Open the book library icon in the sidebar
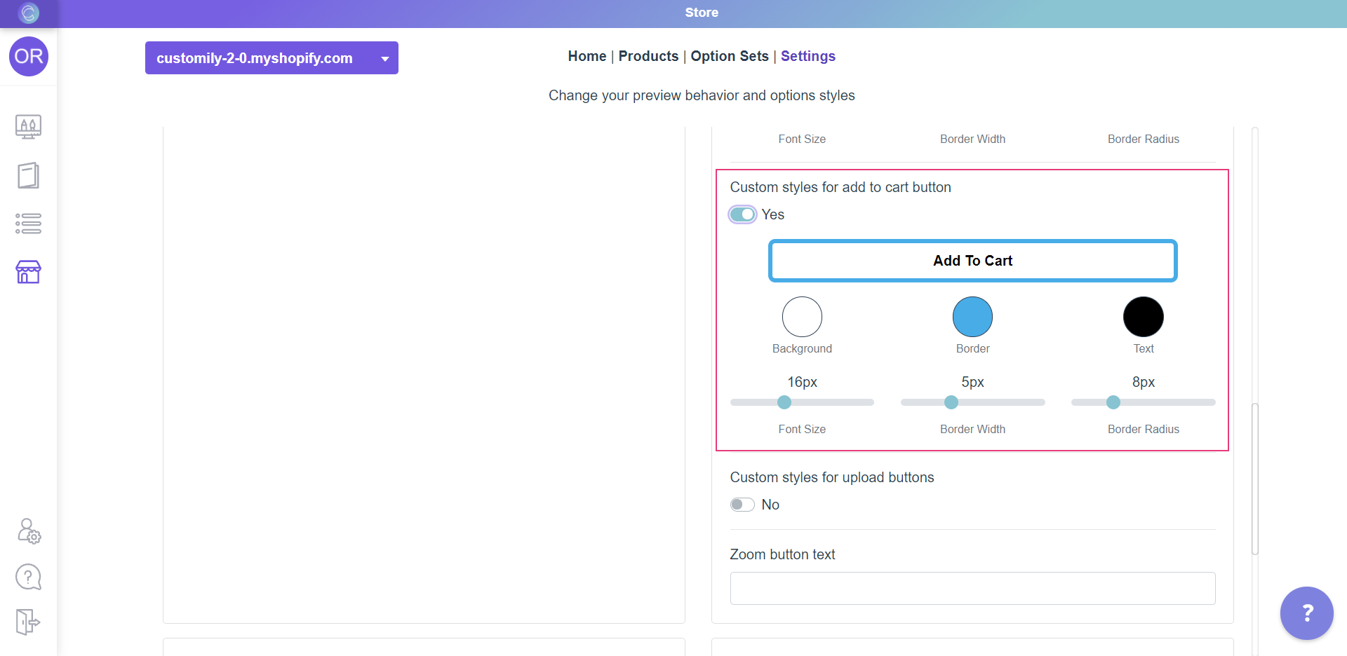The height and width of the screenshot is (656, 1347). pyautogui.click(x=29, y=175)
